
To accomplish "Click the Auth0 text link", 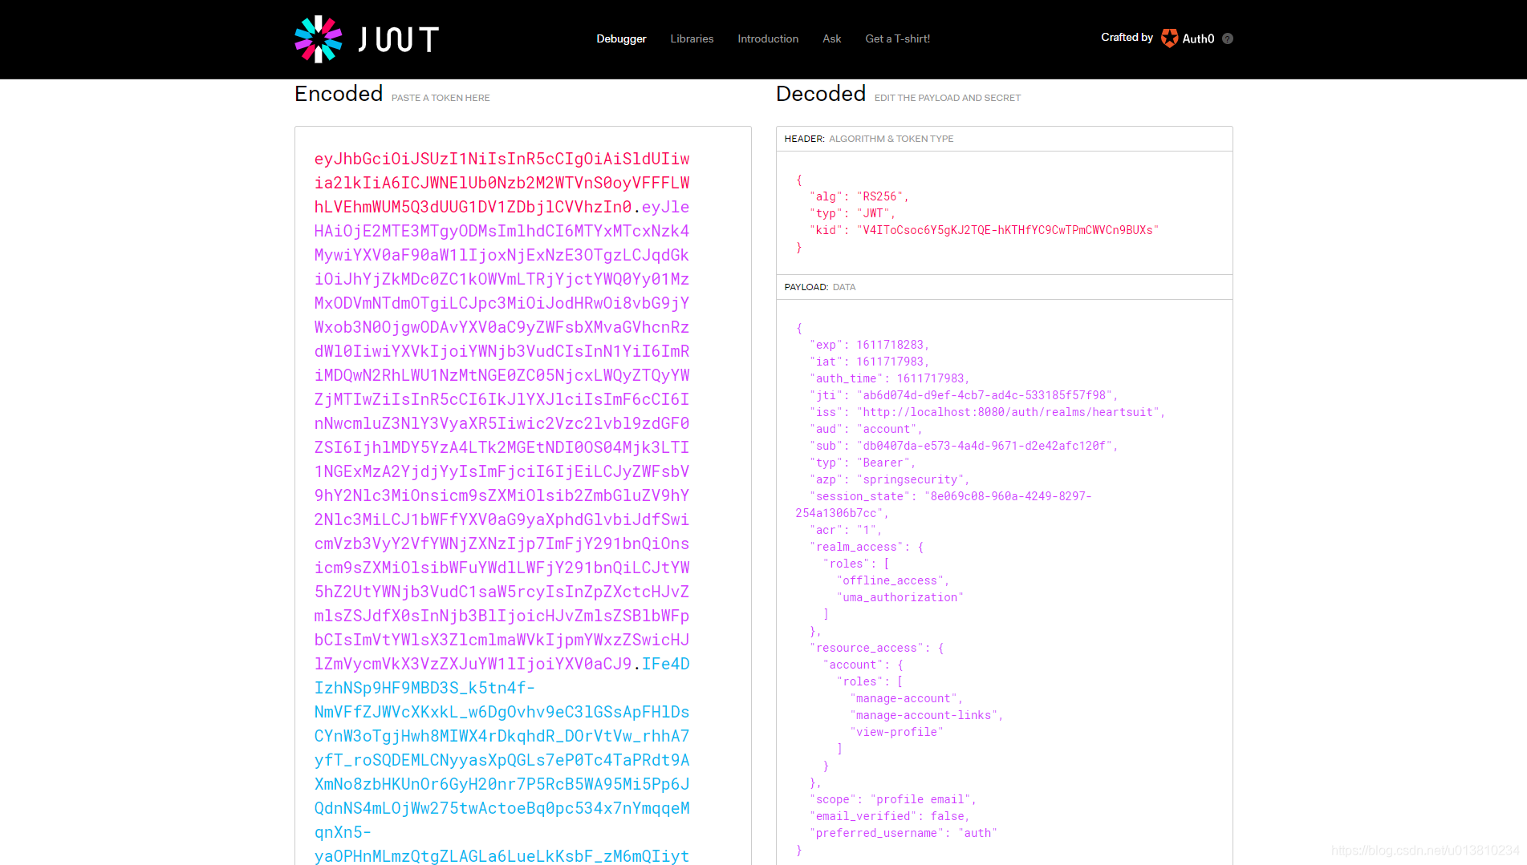I will pyautogui.click(x=1198, y=38).
